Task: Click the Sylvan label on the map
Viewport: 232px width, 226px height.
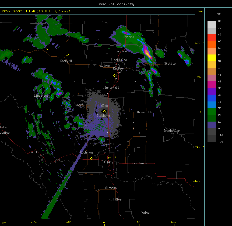Action: click(x=105, y=66)
